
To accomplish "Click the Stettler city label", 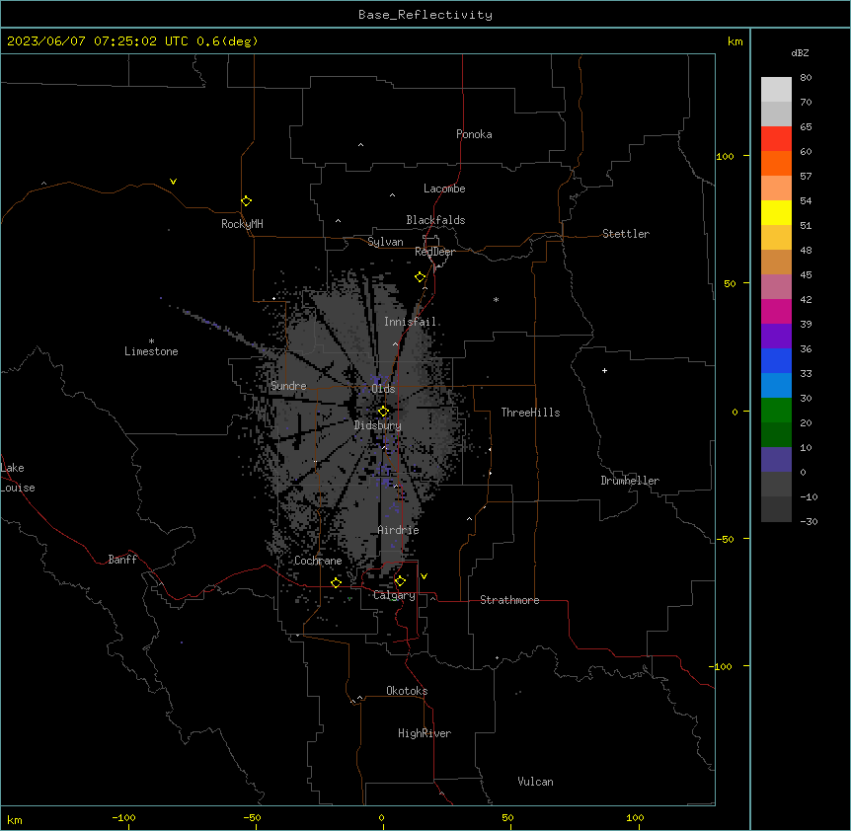I will pyautogui.click(x=626, y=234).
